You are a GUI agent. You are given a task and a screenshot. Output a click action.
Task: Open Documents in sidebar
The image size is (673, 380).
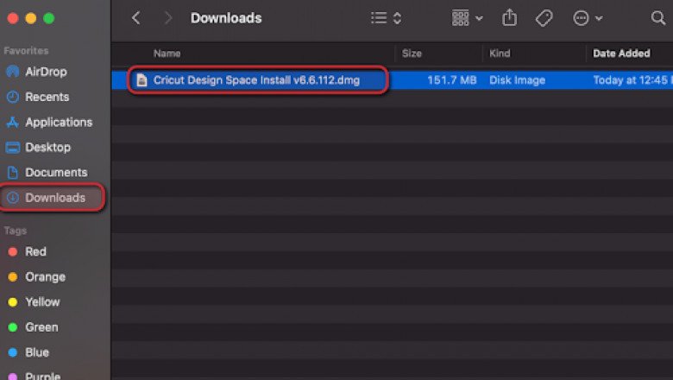(x=55, y=172)
